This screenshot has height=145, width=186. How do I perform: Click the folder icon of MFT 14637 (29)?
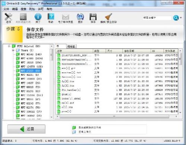click(18, 83)
